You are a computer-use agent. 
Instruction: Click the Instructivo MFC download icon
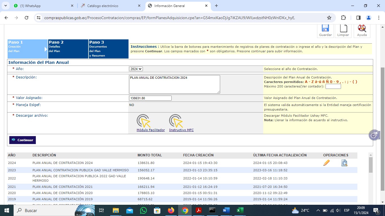pyautogui.click(x=176, y=121)
